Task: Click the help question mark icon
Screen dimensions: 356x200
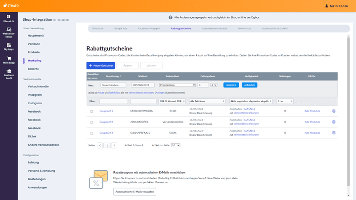Action: (170, 17)
